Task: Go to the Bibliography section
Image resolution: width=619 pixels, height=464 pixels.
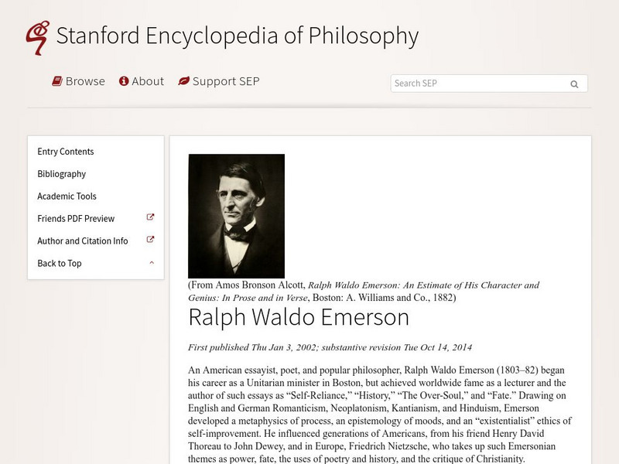Action: [x=62, y=174]
